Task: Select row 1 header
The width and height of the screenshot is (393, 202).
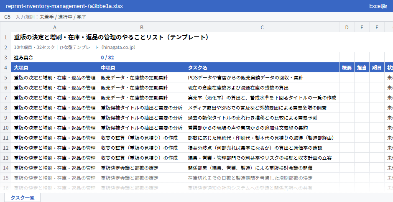Action: point(5,37)
